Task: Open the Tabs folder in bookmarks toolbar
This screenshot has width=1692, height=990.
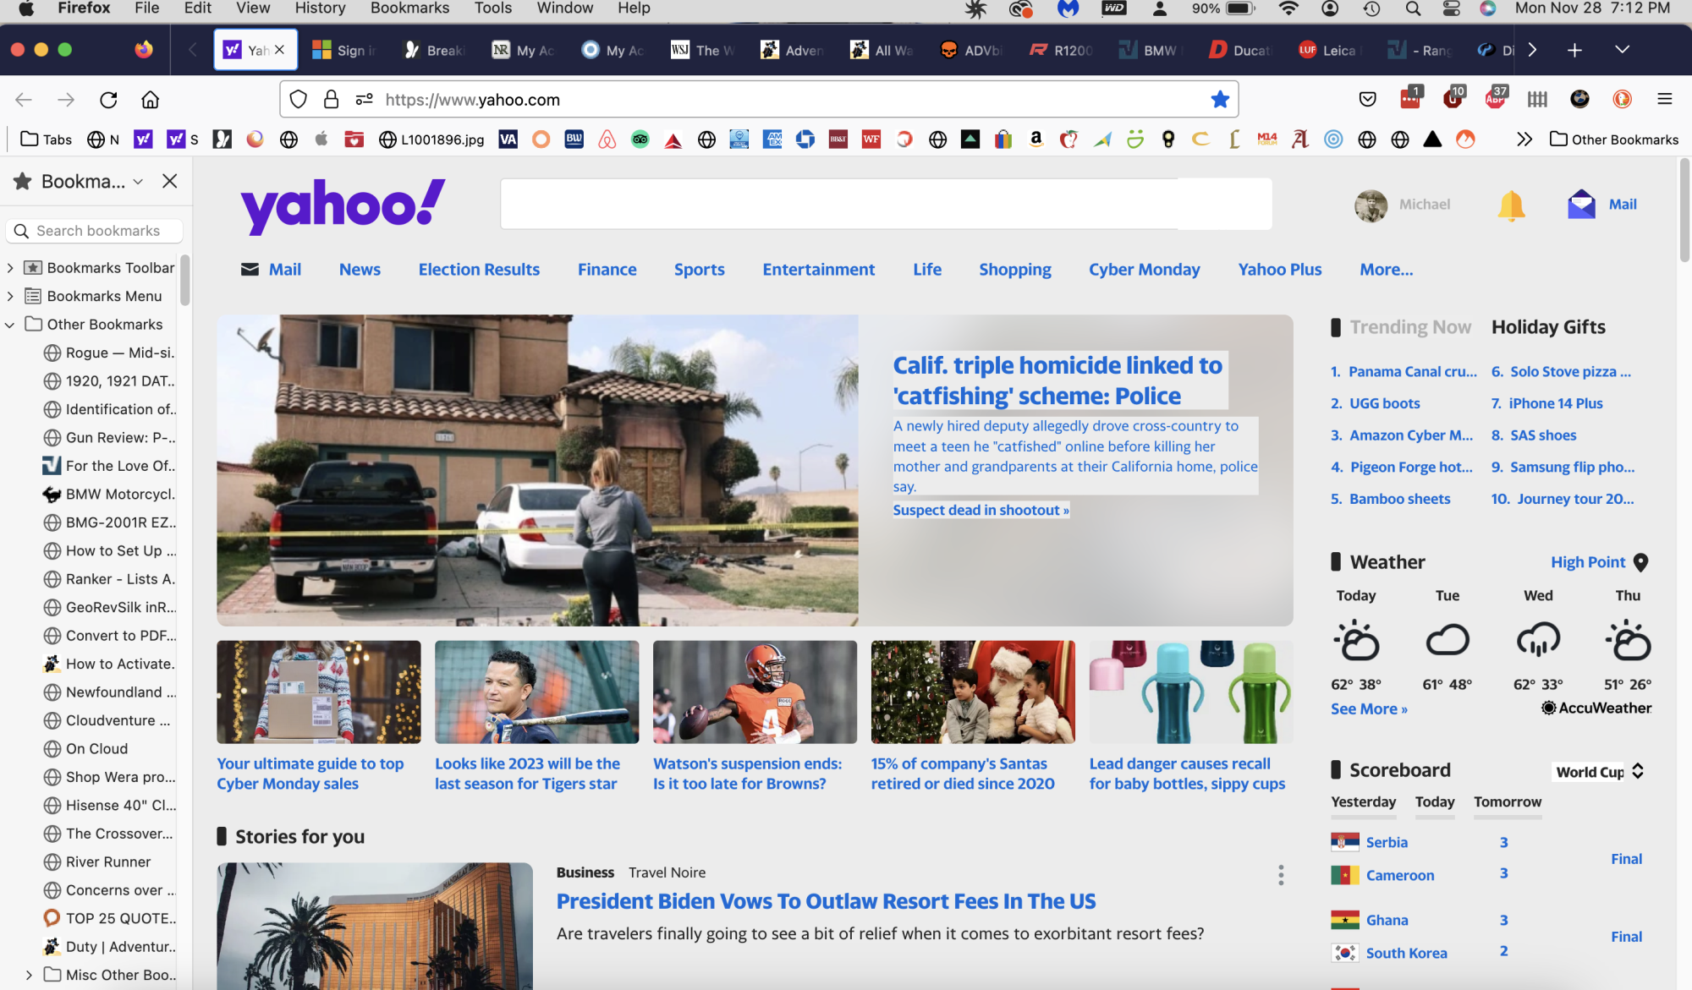Action: [46, 139]
